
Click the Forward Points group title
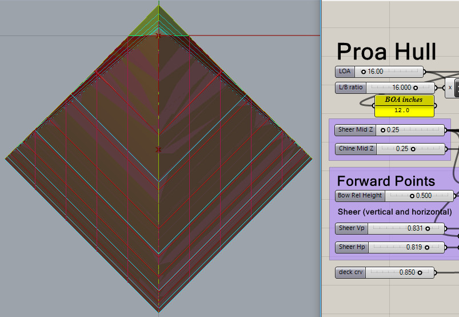[386, 181]
